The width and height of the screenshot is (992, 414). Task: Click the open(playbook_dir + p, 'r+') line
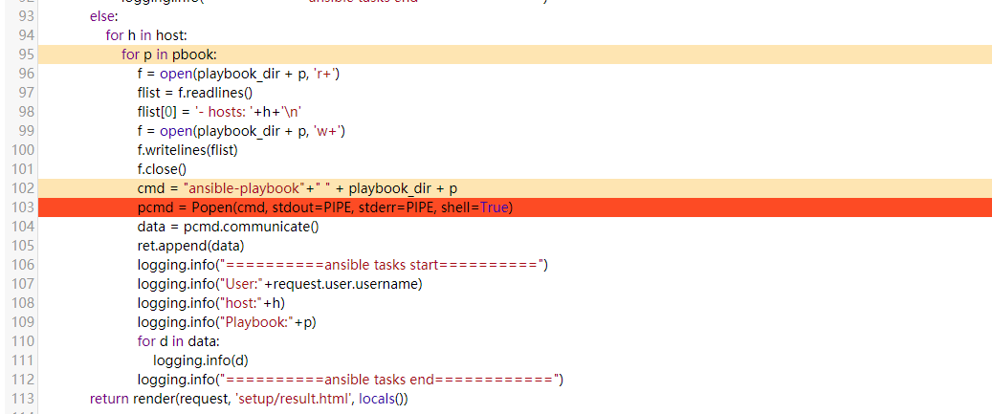[239, 74]
